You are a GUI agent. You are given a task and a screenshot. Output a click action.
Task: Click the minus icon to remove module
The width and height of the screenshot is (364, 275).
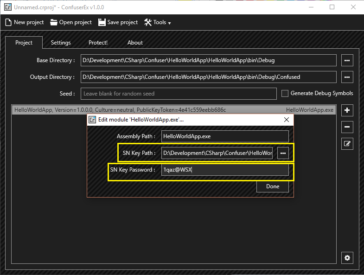347,127
